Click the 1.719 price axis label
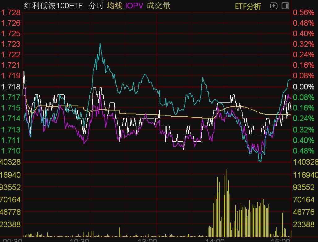Screen dimensions: 318x242 coord(11,76)
